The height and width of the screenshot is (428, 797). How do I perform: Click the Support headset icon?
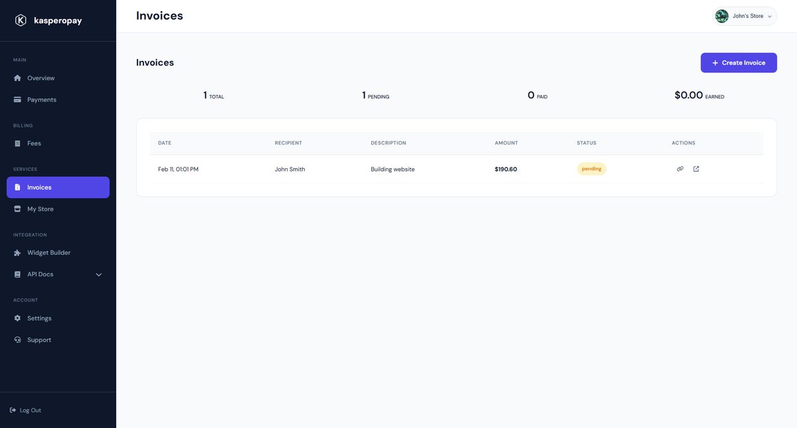pos(18,340)
